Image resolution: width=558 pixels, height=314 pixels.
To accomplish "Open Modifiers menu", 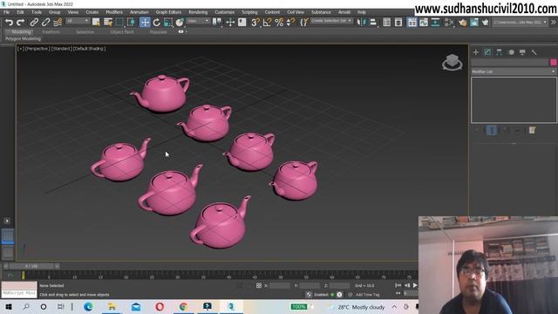I will [114, 12].
